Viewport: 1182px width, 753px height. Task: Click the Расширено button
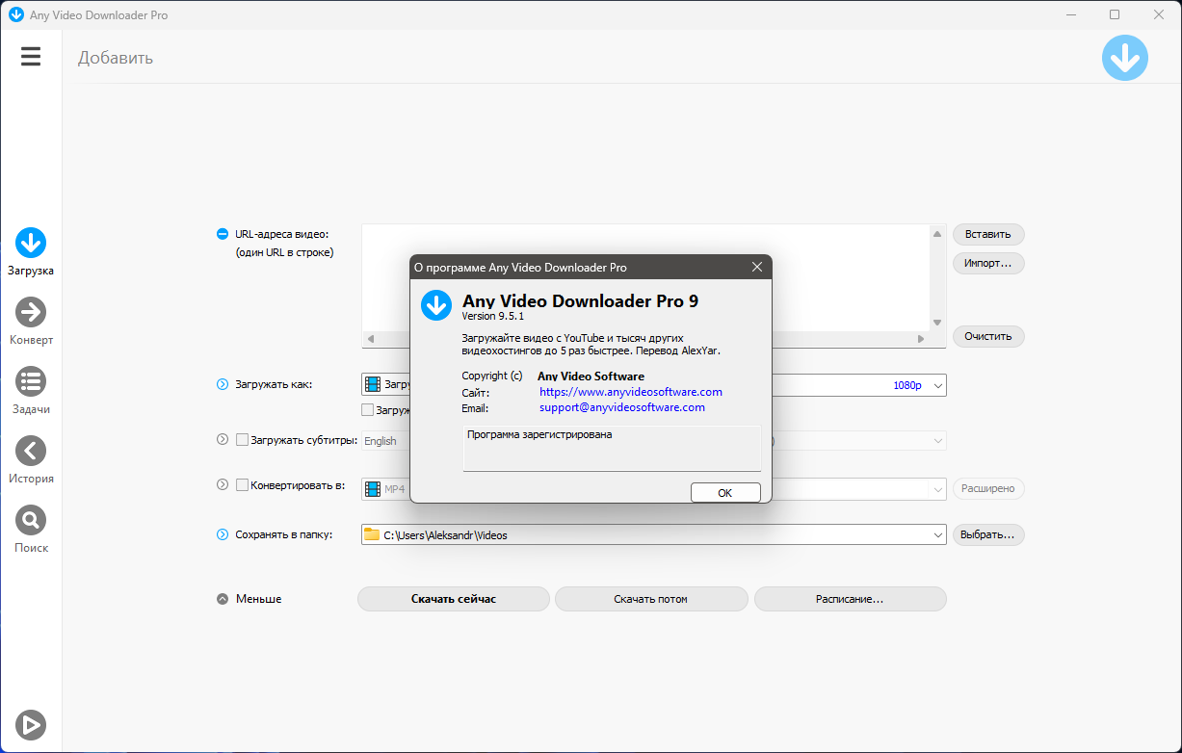click(988, 488)
